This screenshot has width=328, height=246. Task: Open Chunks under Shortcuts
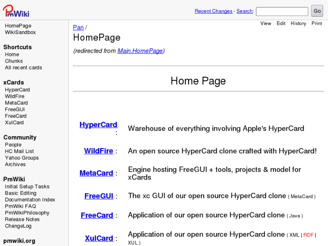[14, 61]
